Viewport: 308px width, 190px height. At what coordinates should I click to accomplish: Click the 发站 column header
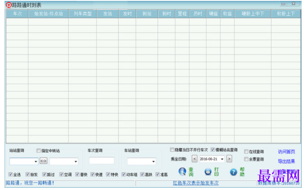[x=108, y=14]
